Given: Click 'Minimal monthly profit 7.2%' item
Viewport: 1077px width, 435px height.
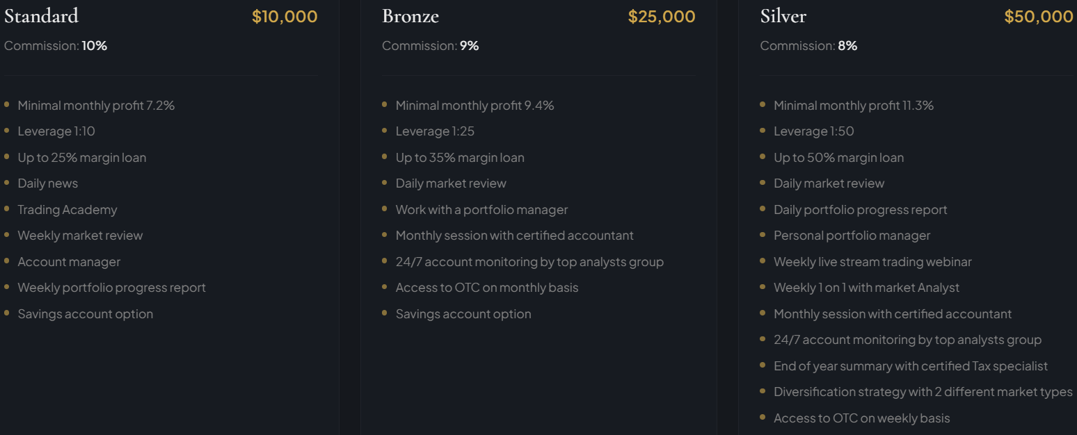Looking at the screenshot, I should 96,106.
